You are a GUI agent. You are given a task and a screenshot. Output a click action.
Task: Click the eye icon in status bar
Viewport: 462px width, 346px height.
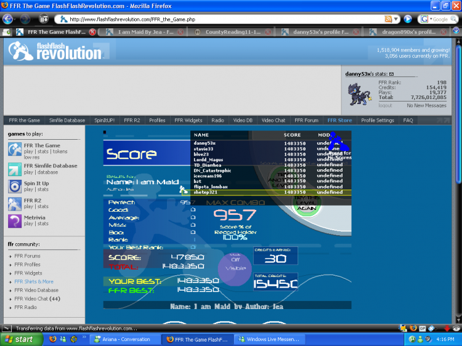click(x=456, y=328)
